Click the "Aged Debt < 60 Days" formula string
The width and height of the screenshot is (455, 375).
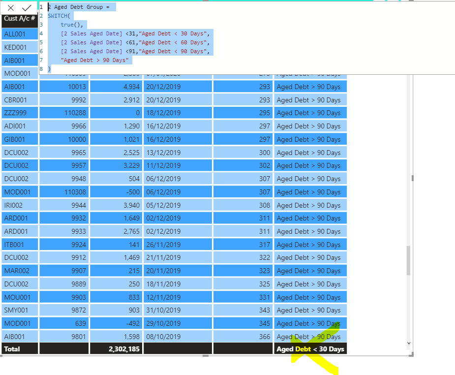point(173,42)
